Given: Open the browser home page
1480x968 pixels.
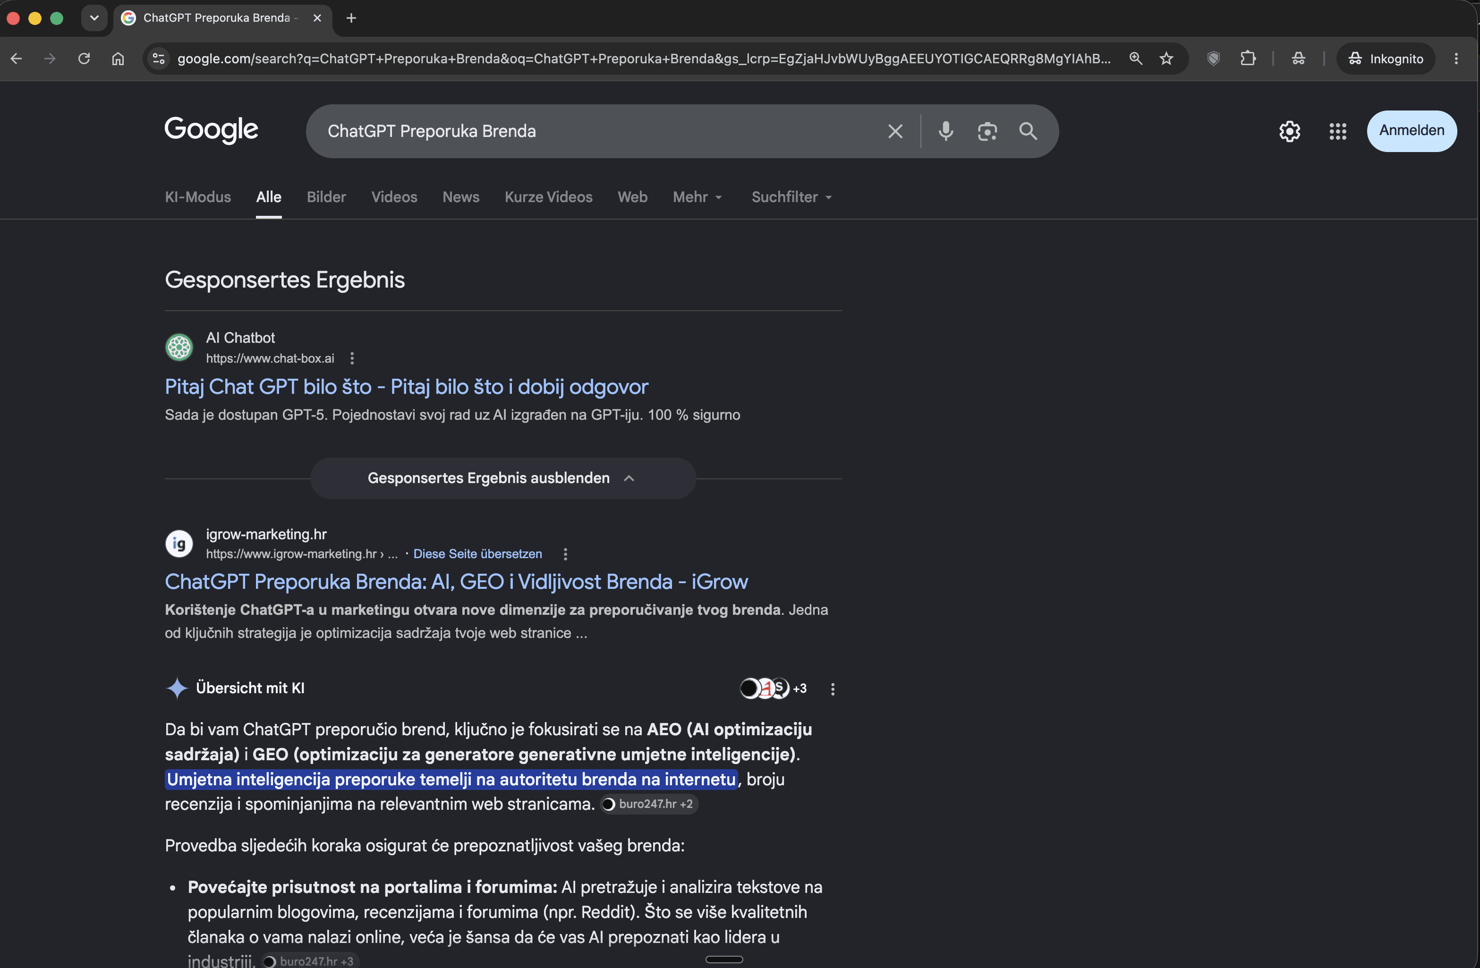Looking at the screenshot, I should [118, 59].
